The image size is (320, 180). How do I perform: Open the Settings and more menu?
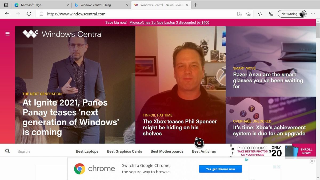click(x=313, y=14)
